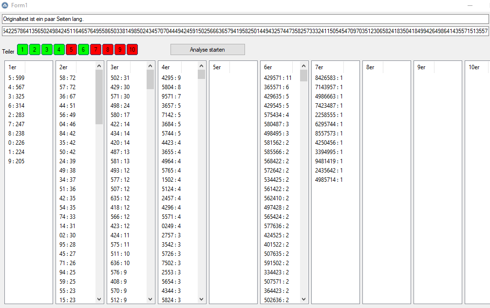Click the Originaltext input field

coord(245,19)
